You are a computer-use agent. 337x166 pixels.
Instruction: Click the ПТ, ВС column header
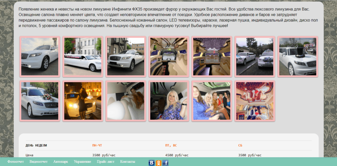click(x=171, y=146)
